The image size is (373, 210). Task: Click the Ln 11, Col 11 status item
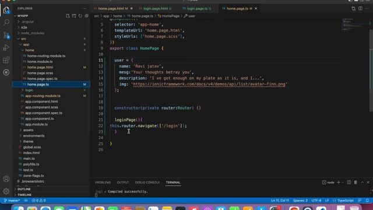click(280, 201)
